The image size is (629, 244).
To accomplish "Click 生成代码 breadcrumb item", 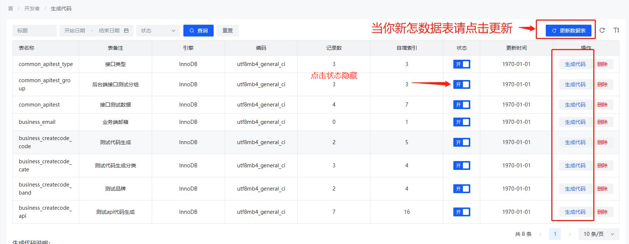I will coord(61,8).
